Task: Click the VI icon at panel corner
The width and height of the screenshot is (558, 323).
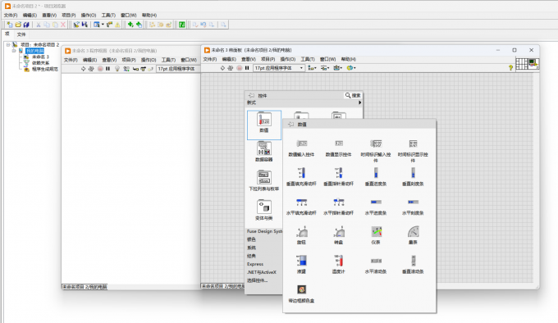Action: coord(533,64)
